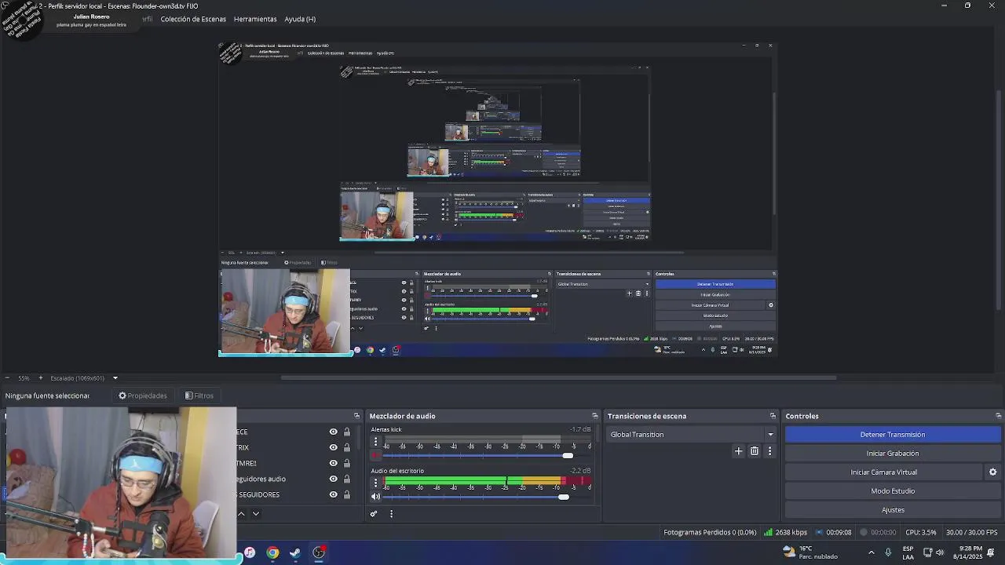Undock the Controles panel

point(998,416)
